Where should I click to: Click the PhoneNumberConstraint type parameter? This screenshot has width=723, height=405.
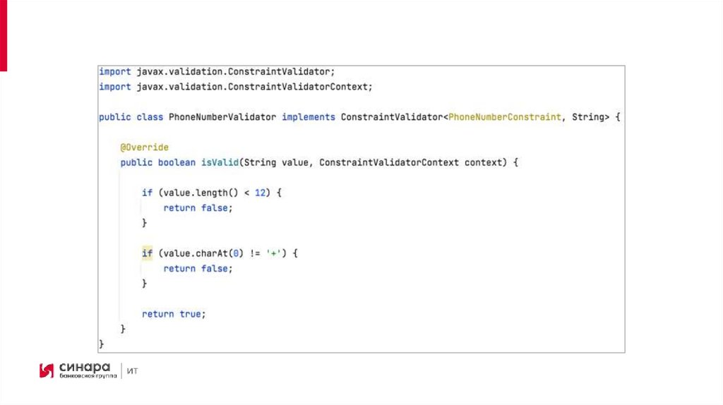click(504, 117)
